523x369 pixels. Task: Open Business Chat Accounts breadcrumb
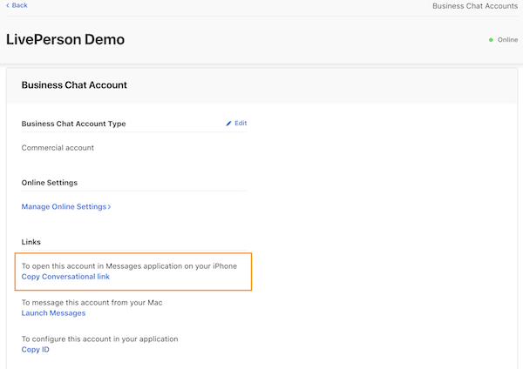(475, 6)
